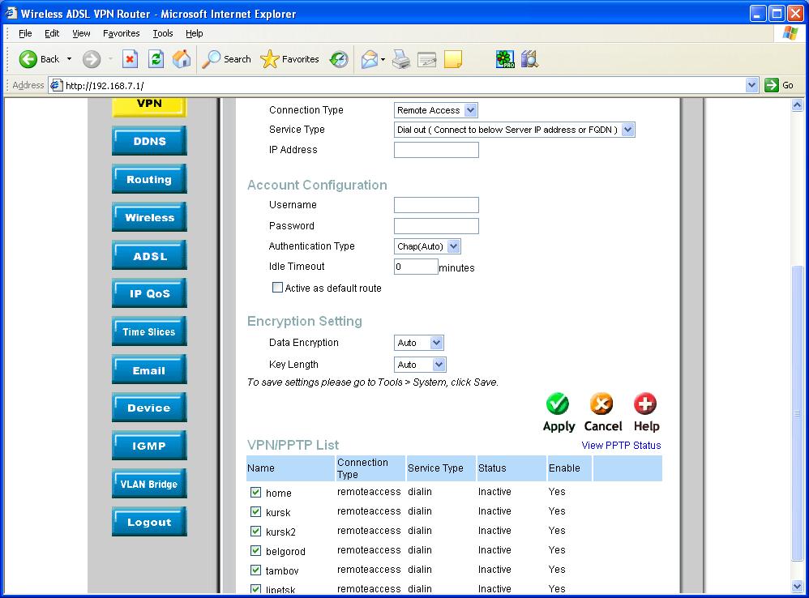
Task: Click the green Apply checkmark icon
Action: (558, 404)
